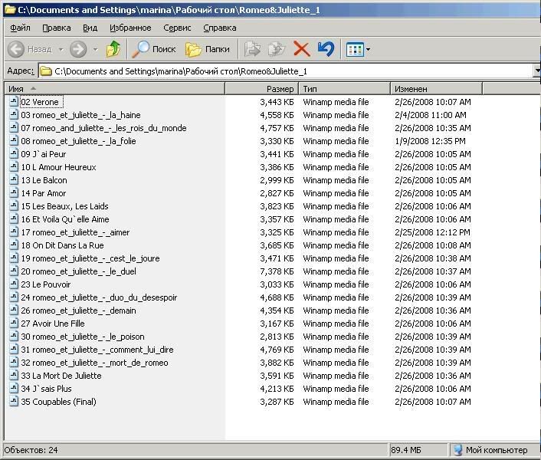Select file icon of 02 Verone

(x=14, y=102)
